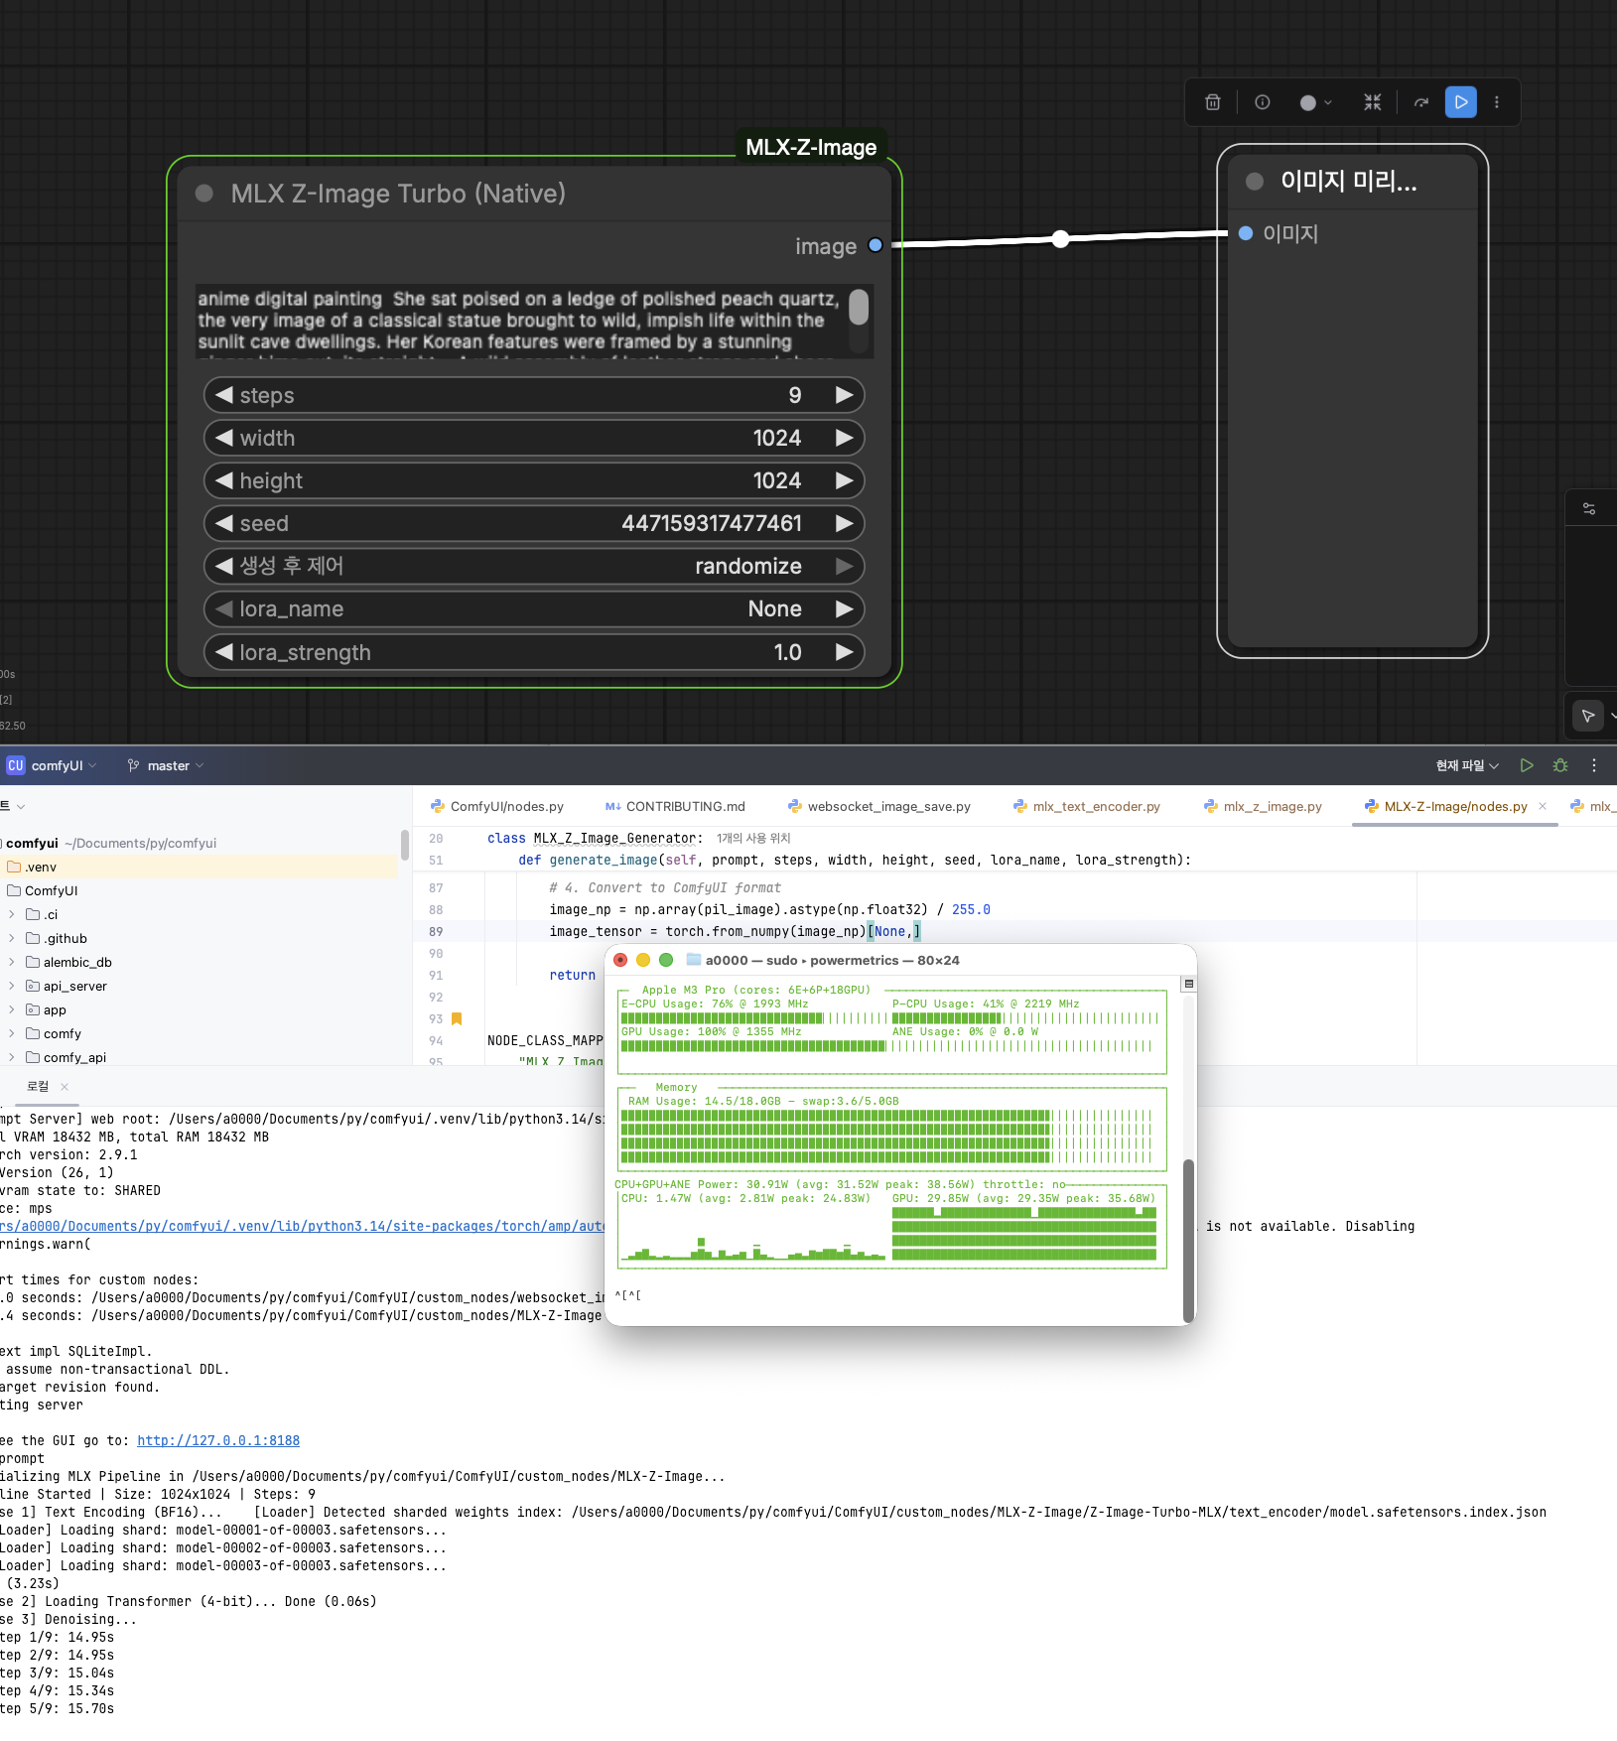
Task: Increase steps with the right arrow
Action: (845, 395)
